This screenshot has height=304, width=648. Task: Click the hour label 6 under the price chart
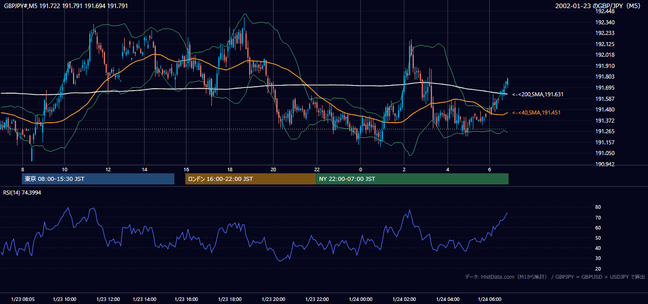489,169
